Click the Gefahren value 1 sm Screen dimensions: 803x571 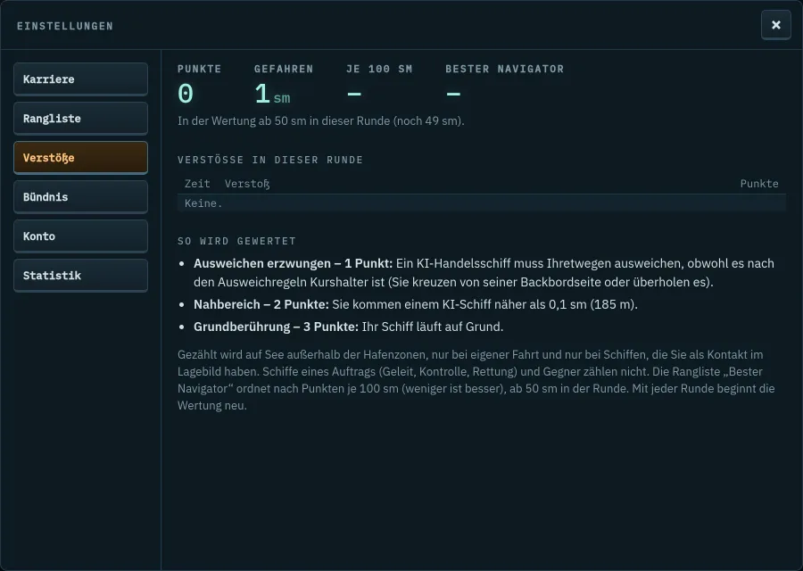272,95
